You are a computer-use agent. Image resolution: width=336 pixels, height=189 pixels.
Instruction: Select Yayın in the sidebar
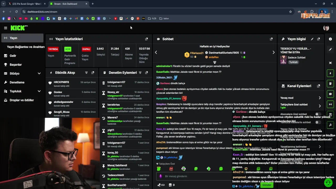click(x=22, y=38)
